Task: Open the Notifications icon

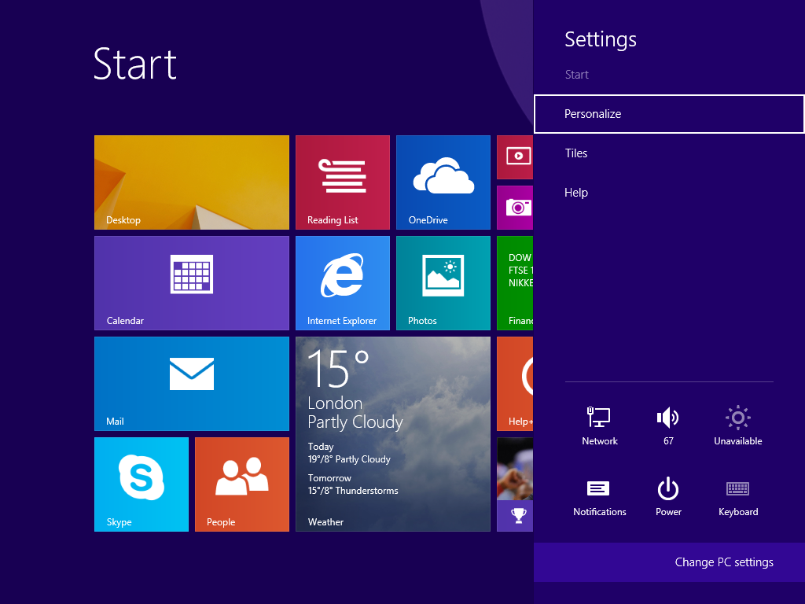Action: click(599, 496)
